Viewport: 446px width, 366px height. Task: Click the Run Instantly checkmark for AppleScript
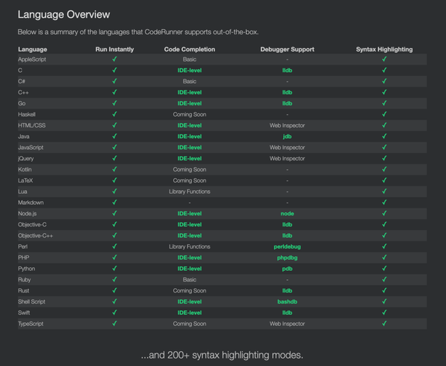pos(114,59)
